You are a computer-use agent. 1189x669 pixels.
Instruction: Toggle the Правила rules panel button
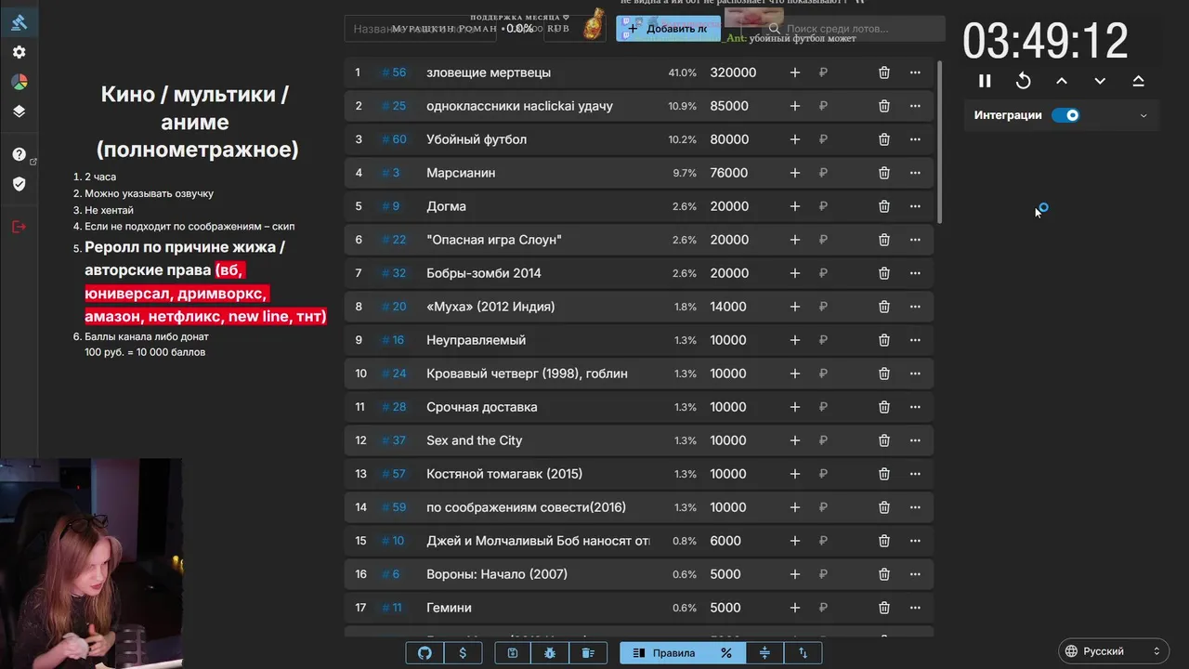click(663, 653)
